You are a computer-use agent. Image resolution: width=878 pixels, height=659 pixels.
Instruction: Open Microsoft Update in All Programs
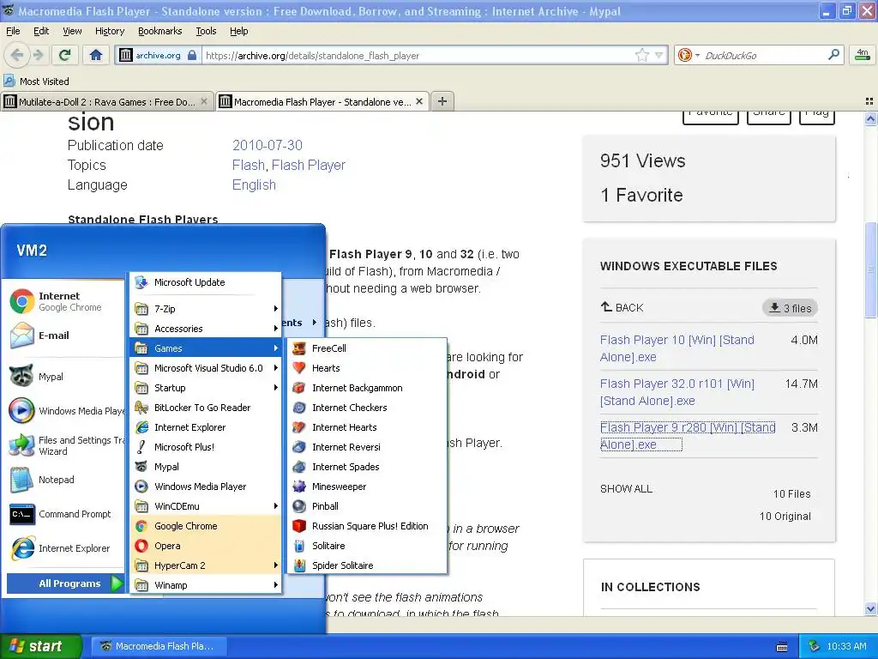coord(206,282)
